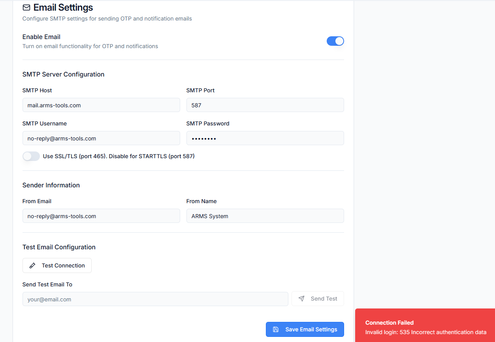Focus the Send Test Email To input

pos(155,299)
